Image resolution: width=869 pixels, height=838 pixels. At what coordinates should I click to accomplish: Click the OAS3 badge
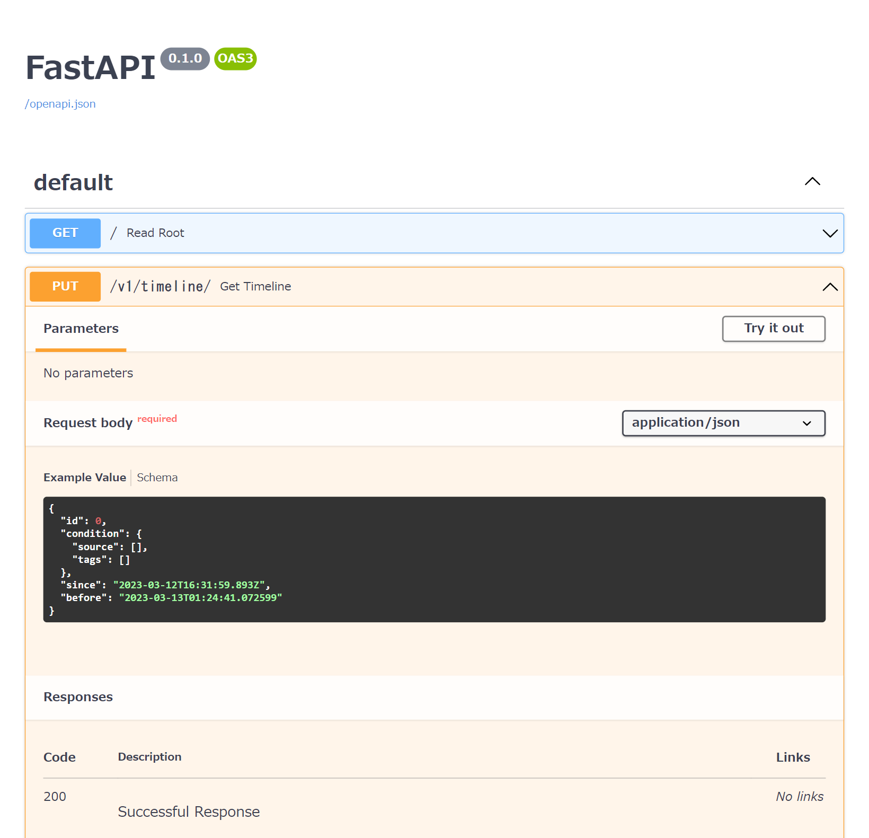coord(235,58)
